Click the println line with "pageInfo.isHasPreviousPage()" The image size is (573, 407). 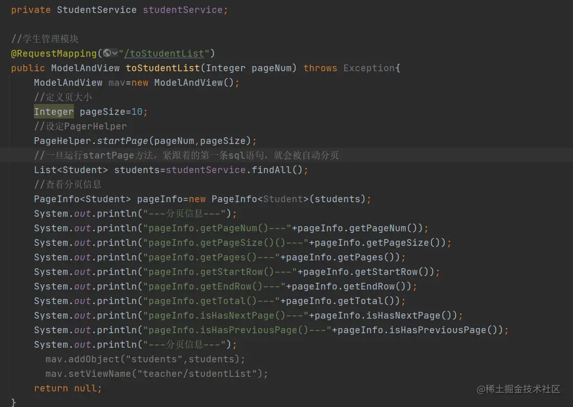coord(271,331)
